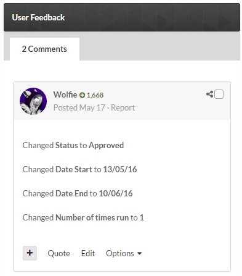242x276 pixels.
Task: Open Wolfie's user profile name
Action: pos(65,94)
